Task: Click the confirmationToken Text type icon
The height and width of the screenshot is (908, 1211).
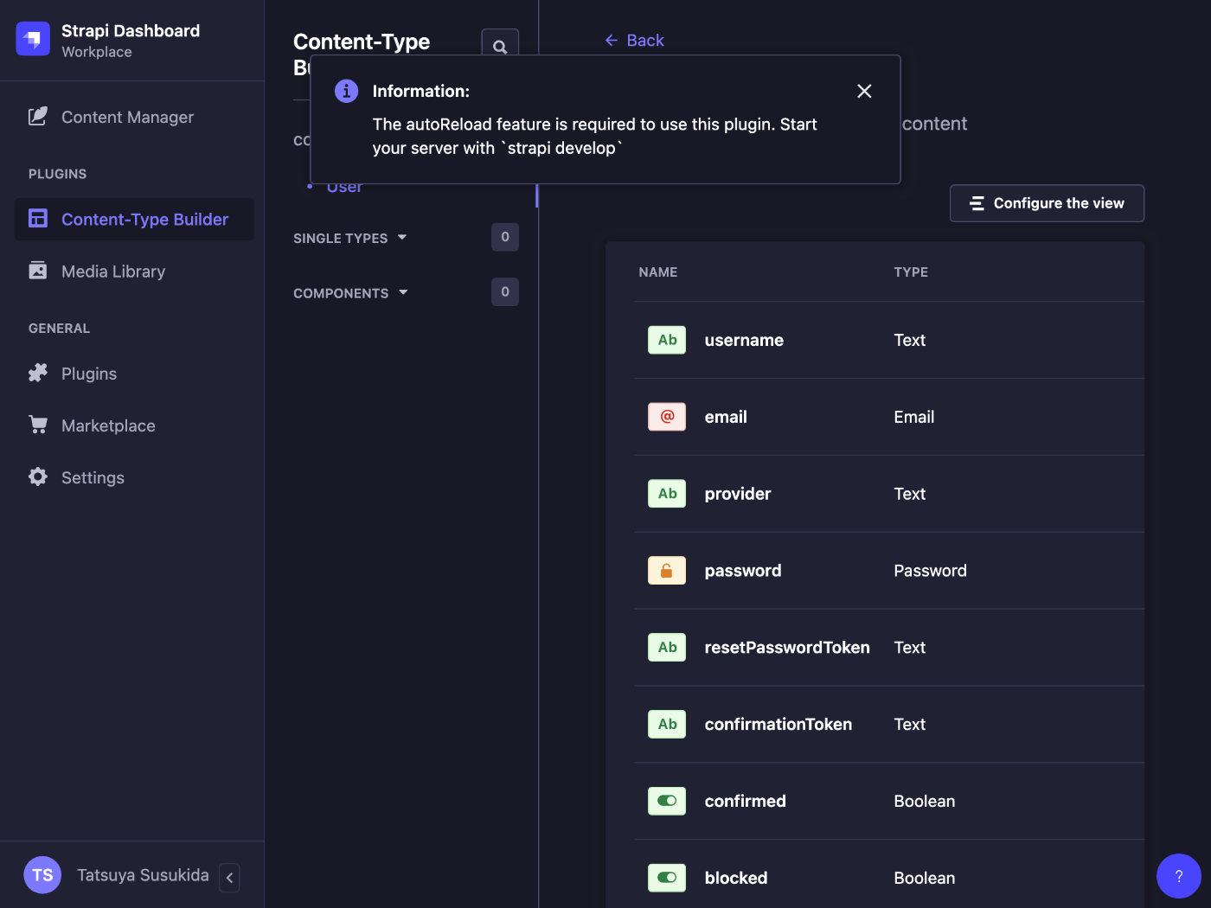Action: pos(667,724)
